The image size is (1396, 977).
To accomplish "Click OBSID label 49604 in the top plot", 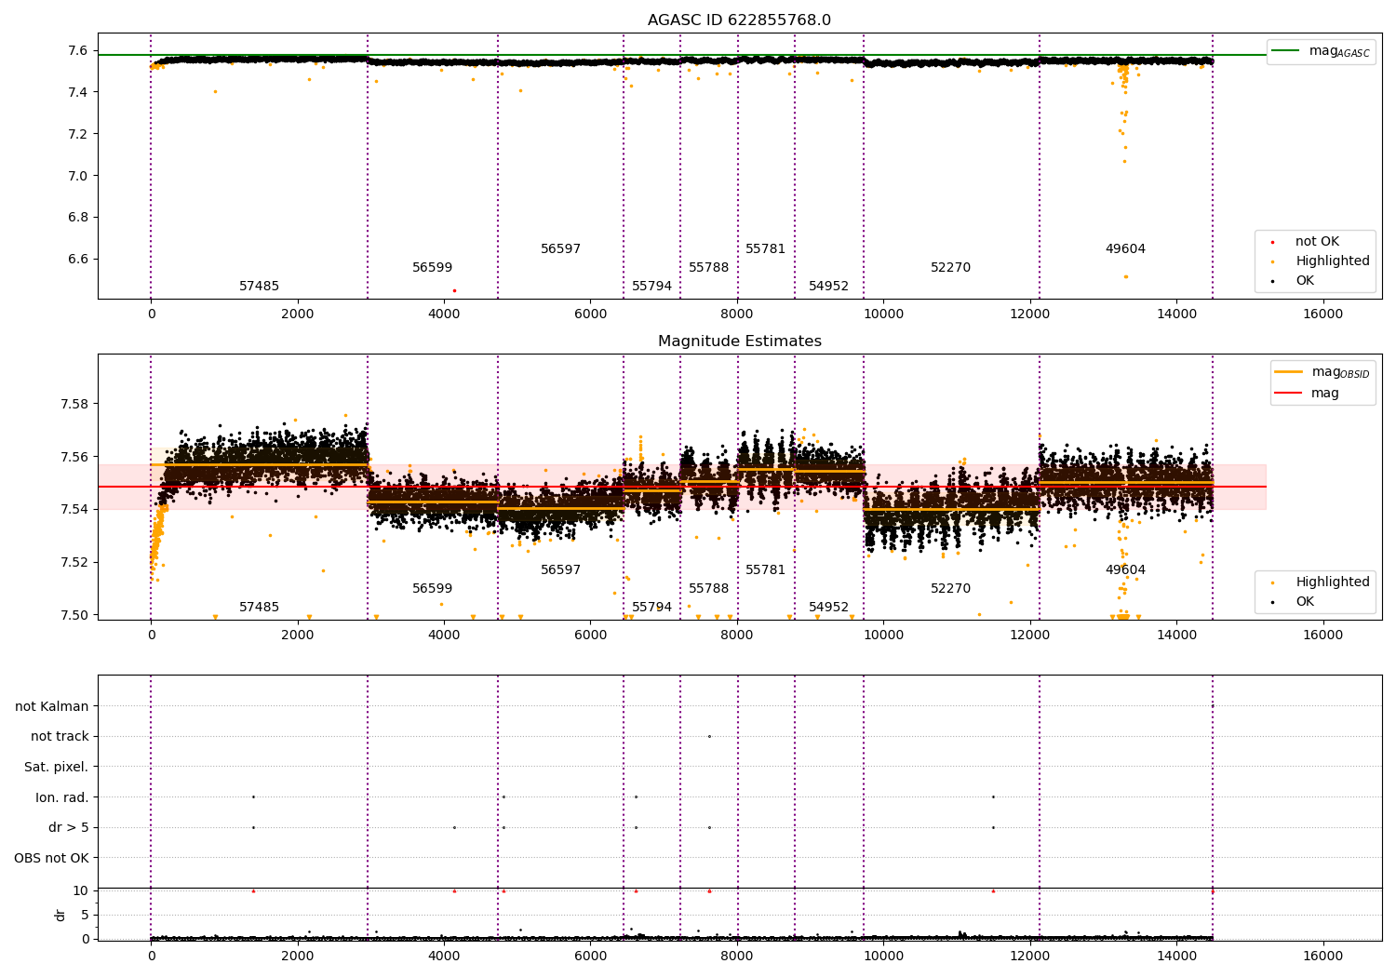I will coord(1125,249).
